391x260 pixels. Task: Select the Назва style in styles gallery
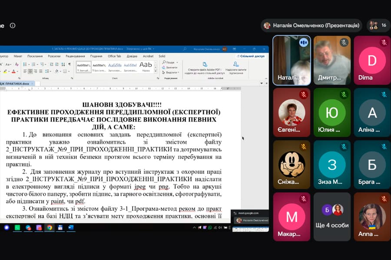(146, 67)
